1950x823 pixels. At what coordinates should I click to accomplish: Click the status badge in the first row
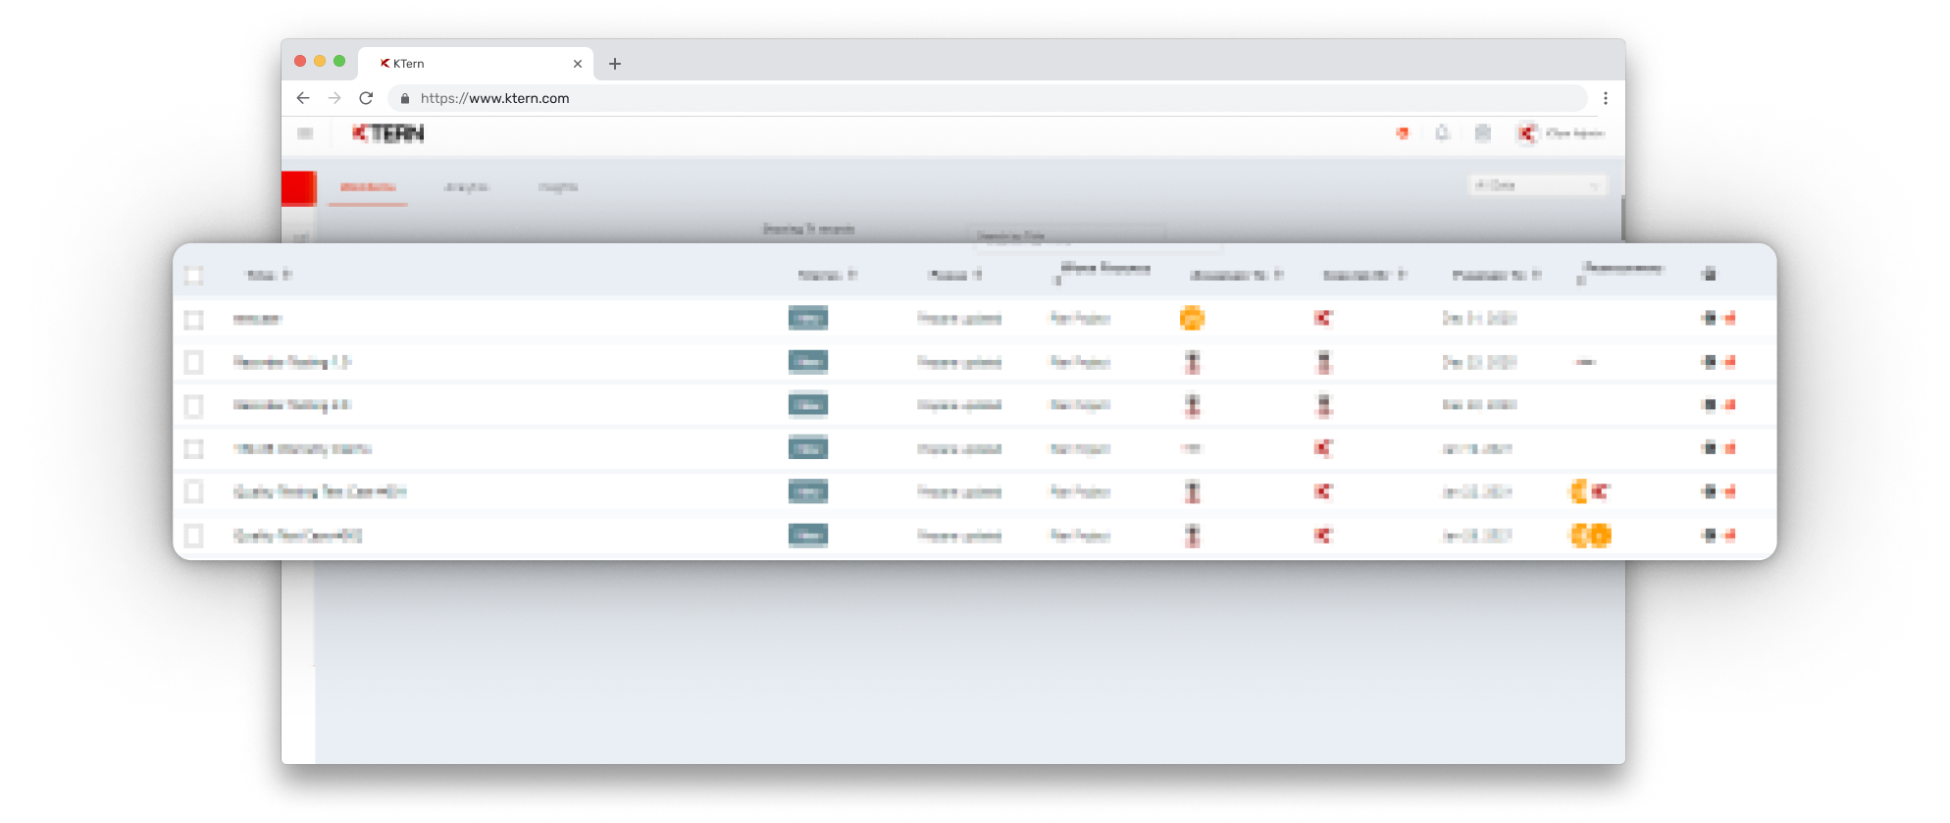pyautogui.click(x=808, y=318)
